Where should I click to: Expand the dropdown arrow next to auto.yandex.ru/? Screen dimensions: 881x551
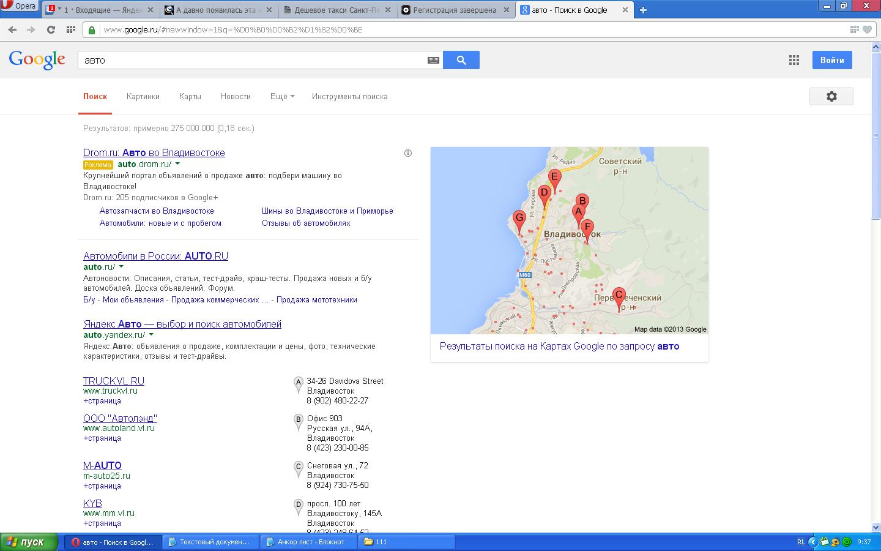coord(151,335)
